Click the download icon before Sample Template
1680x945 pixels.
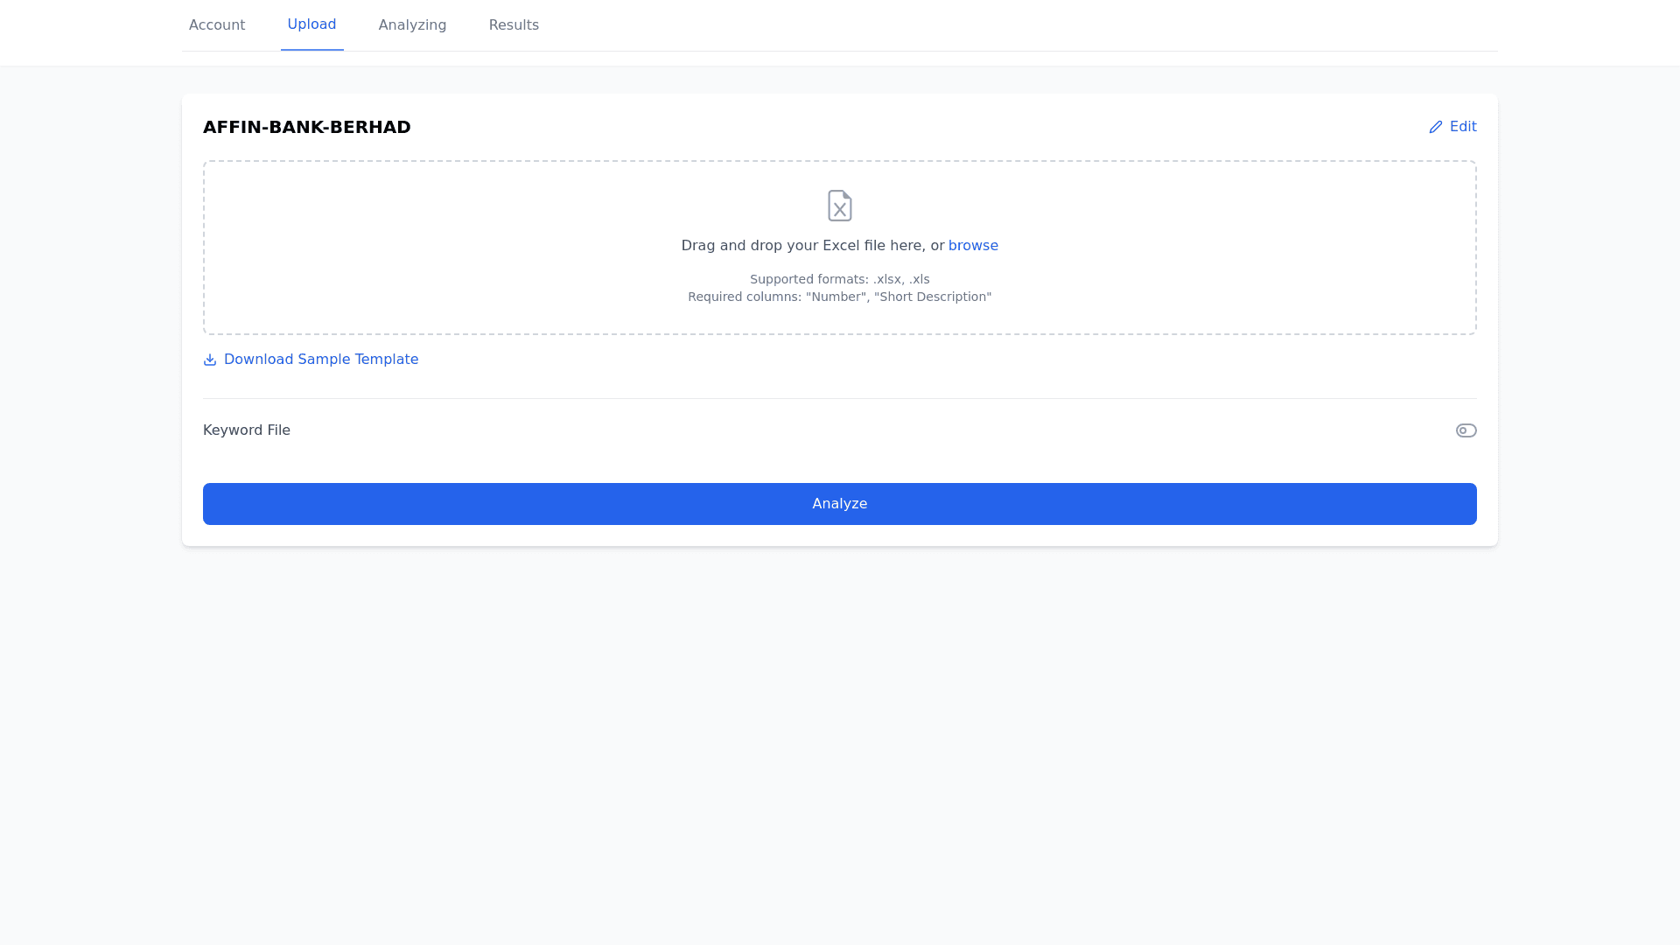point(210,360)
